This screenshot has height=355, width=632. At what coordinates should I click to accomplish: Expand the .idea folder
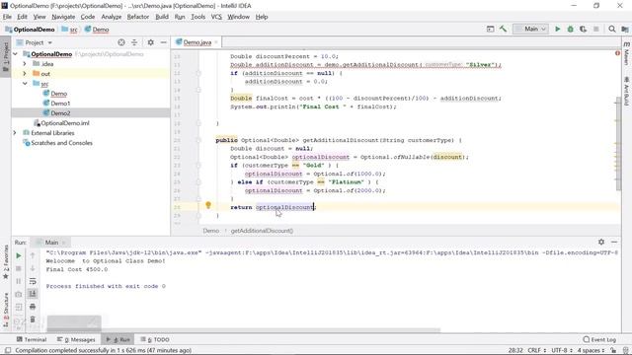[x=25, y=63]
